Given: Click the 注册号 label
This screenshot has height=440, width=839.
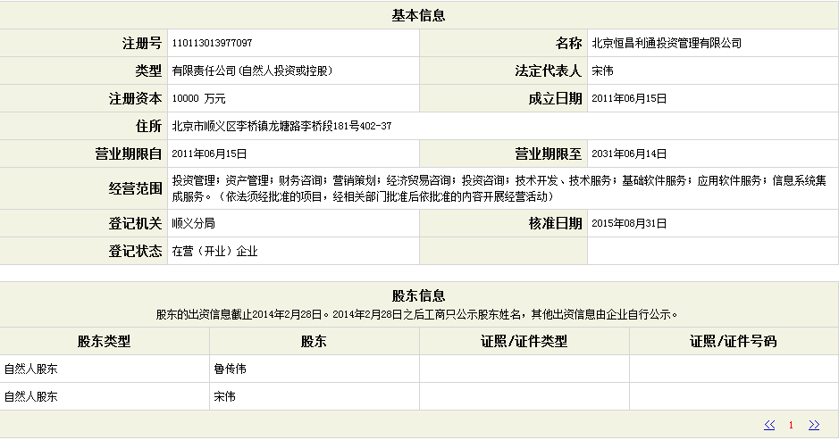Looking at the screenshot, I should coord(142,44).
